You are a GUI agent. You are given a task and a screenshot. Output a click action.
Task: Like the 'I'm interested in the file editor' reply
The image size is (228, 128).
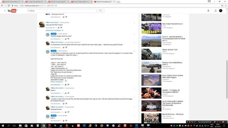coord(63,47)
